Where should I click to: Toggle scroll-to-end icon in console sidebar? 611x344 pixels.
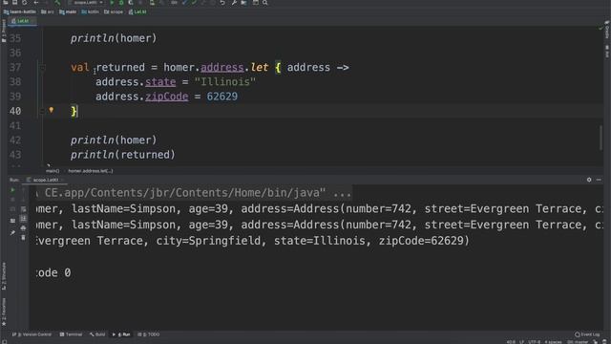coord(23,219)
